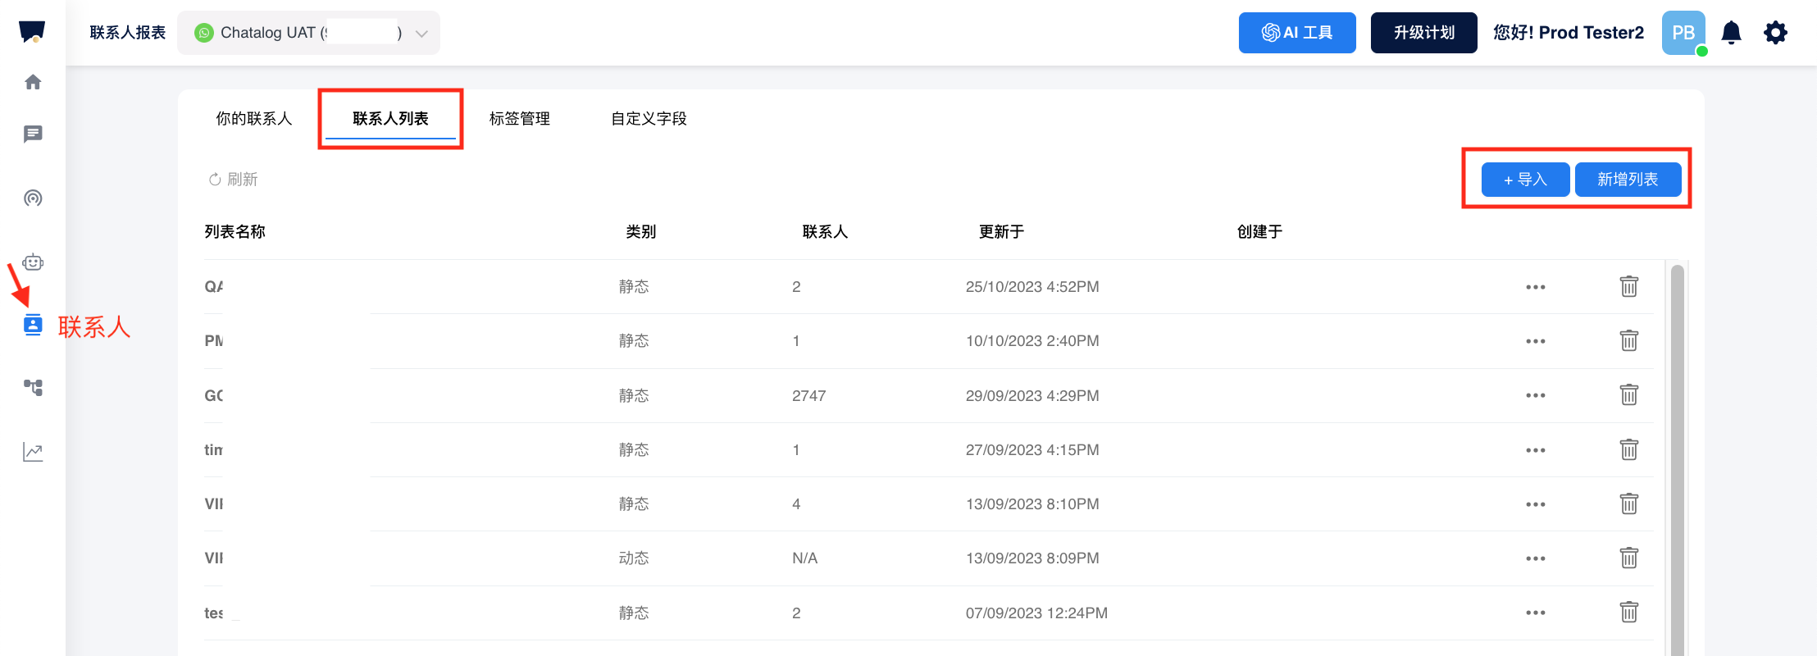1817x656 pixels.
Task: Open the settings gear icon
Action: tap(1775, 33)
